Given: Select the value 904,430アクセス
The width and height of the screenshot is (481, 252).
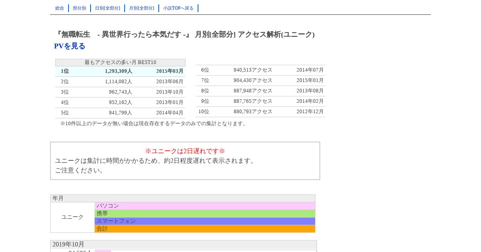Looking at the screenshot, I should 253,80.
